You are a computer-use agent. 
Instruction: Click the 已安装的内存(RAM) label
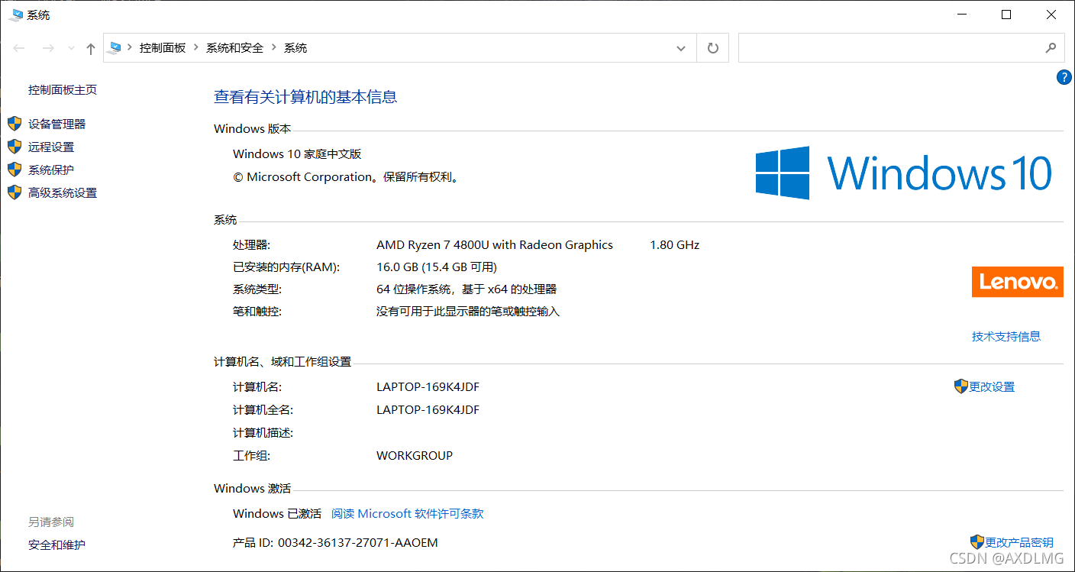pyautogui.click(x=286, y=267)
